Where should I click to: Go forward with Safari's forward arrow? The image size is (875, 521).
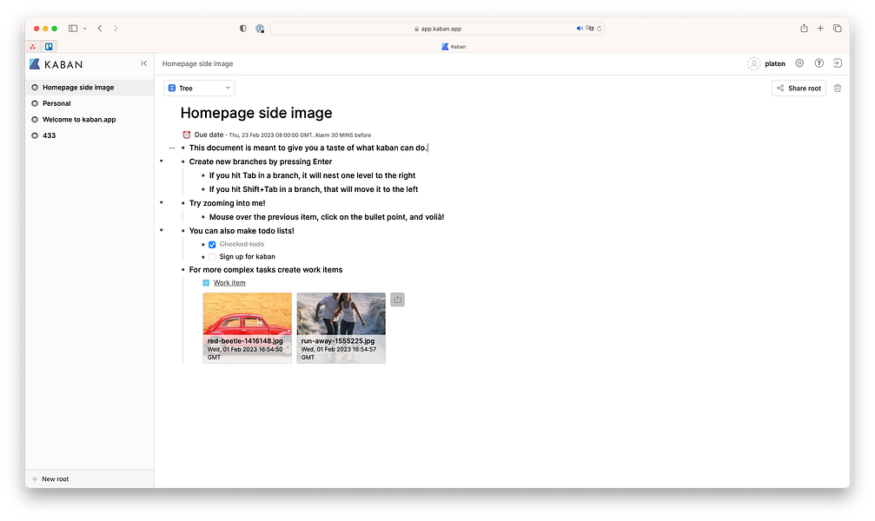pyautogui.click(x=116, y=29)
